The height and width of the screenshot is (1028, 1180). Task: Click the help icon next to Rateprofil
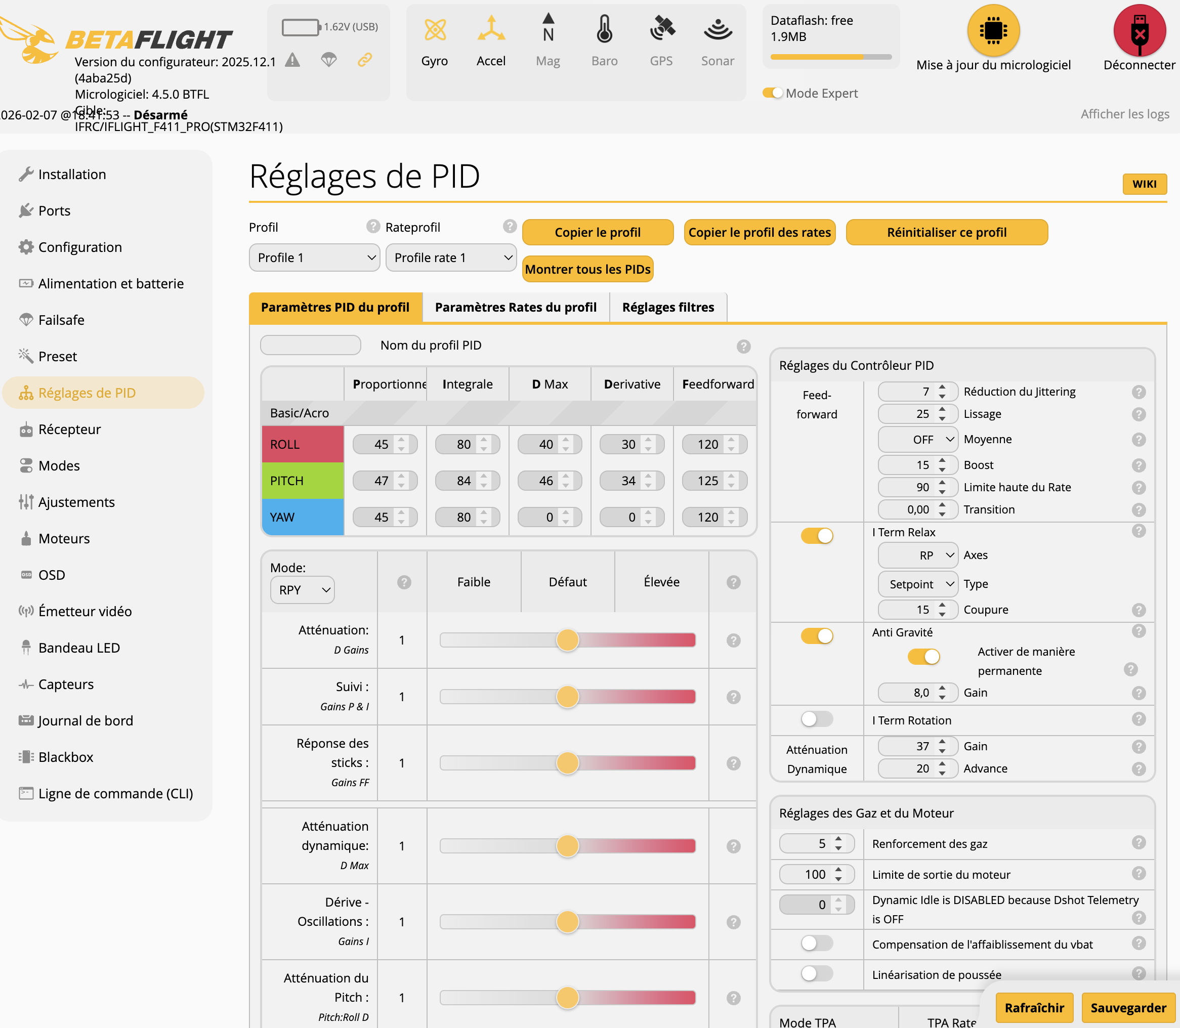pos(510,227)
